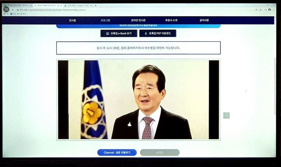Viewport: 281px width, 167px height.
Task: Open the browser extensions icon
Action: [266, 10]
